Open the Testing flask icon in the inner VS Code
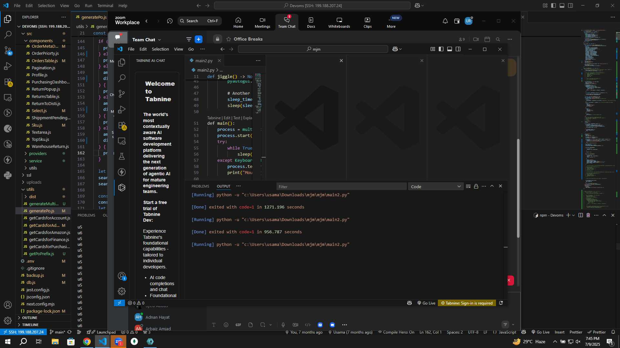620x348 pixels. point(122,156)
